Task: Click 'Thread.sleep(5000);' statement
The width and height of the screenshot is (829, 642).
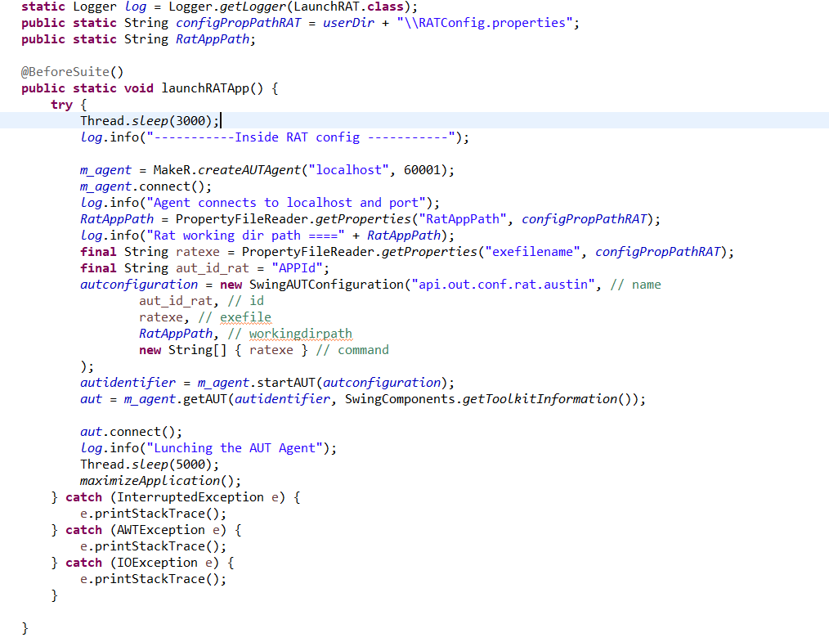Action: point(149,465)
